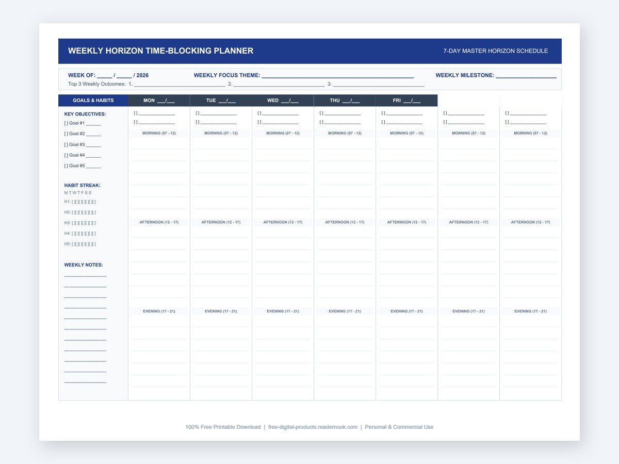Click 'AFTERNOON (12 - 17)' under WED
This screenshot has height=464, width=619.
tap(283, 222)
